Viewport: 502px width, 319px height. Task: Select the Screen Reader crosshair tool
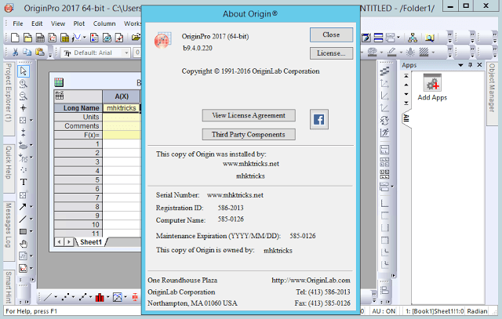[x=24, y=108]
